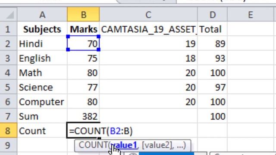Click the CAMTASIA_19_ASSET cell
Image resolution: width=276 pixels, height=155 pixels.
pyautogui.click(x=148, y=29)
